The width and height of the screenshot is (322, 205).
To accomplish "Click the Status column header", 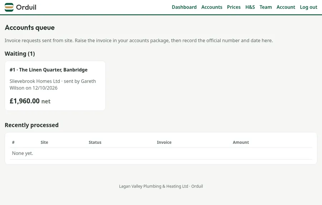I will click(x=95, y=142).
